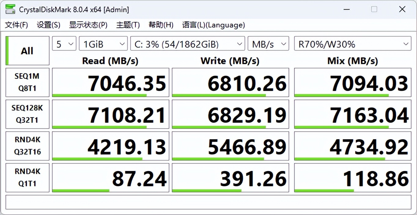Open the C: drive selection dropdown

click(x=187, y=44)
